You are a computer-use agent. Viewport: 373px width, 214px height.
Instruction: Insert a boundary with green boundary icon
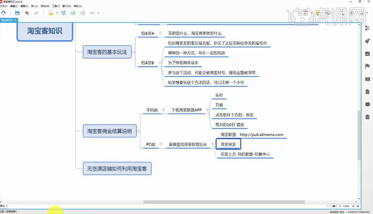73,13
